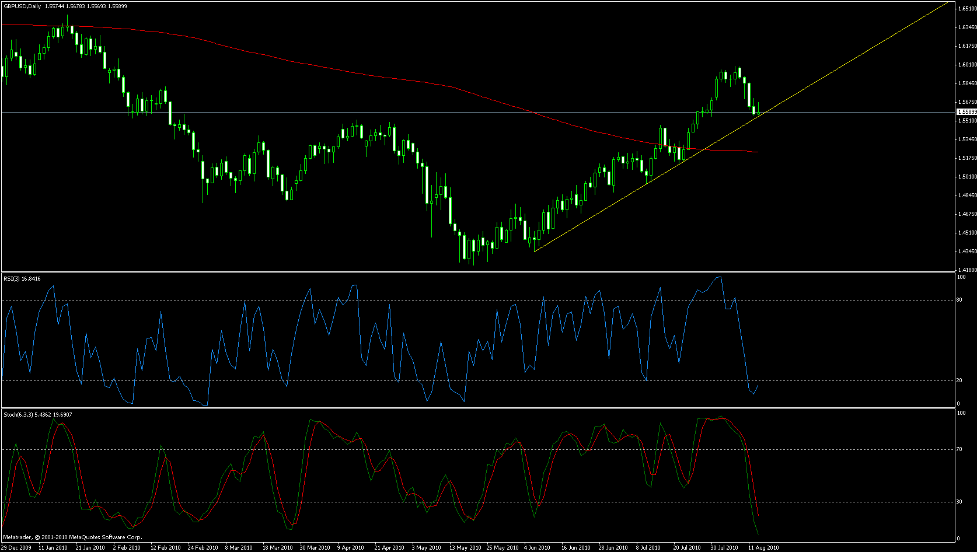Click the upper end of yellow trendline
The image size is (977, 552).
947,3
